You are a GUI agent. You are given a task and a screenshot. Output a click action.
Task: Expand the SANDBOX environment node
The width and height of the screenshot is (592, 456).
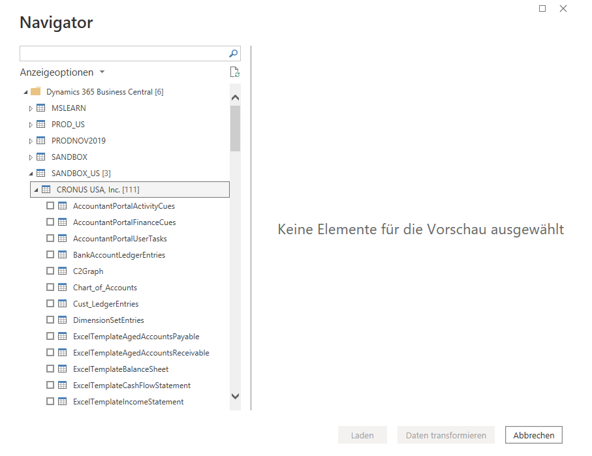pos(31,157)
